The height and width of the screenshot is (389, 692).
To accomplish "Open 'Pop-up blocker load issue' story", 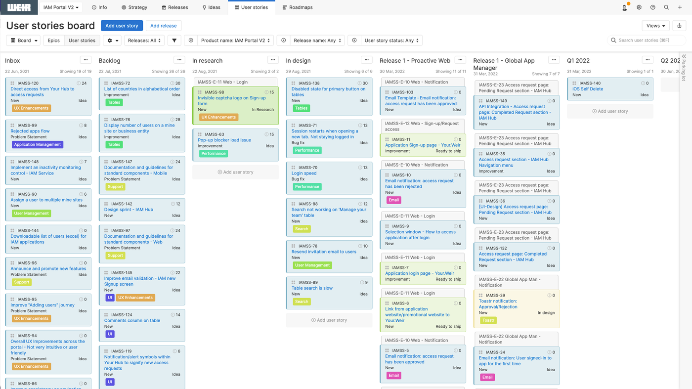I will [x=224, y=140].
